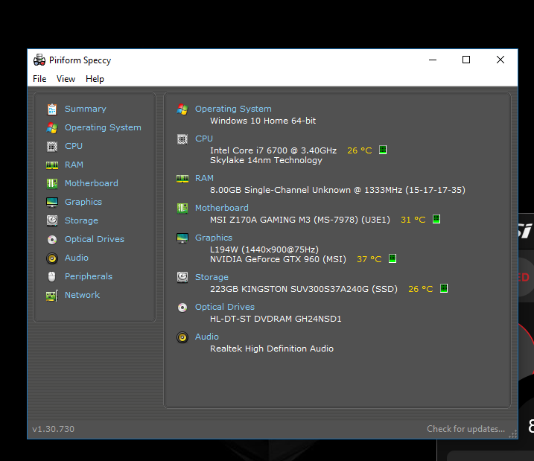Click the Peripherals mouse icon in sidebar

(x=52, y=276)
